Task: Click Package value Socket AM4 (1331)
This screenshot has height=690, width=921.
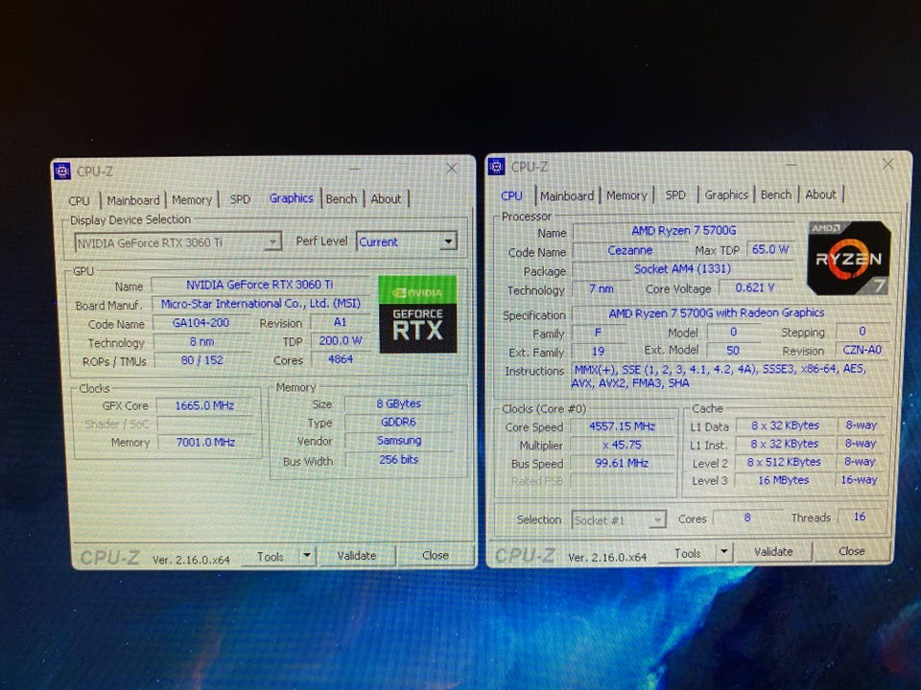Action: (x=682, y=268)
